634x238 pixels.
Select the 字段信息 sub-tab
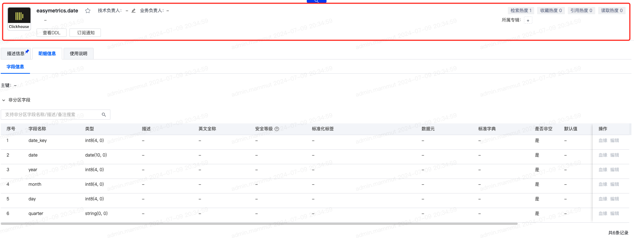tap(15, 67)
